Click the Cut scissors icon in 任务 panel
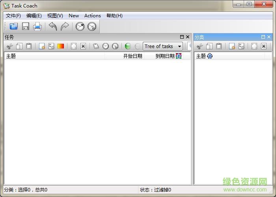276x197 pixels. point(10,46)
